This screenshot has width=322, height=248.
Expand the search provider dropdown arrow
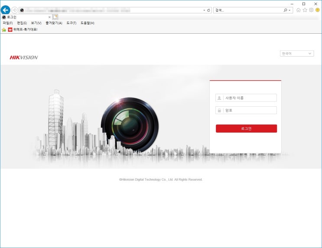pyautogui.click(x=289, y=10)
